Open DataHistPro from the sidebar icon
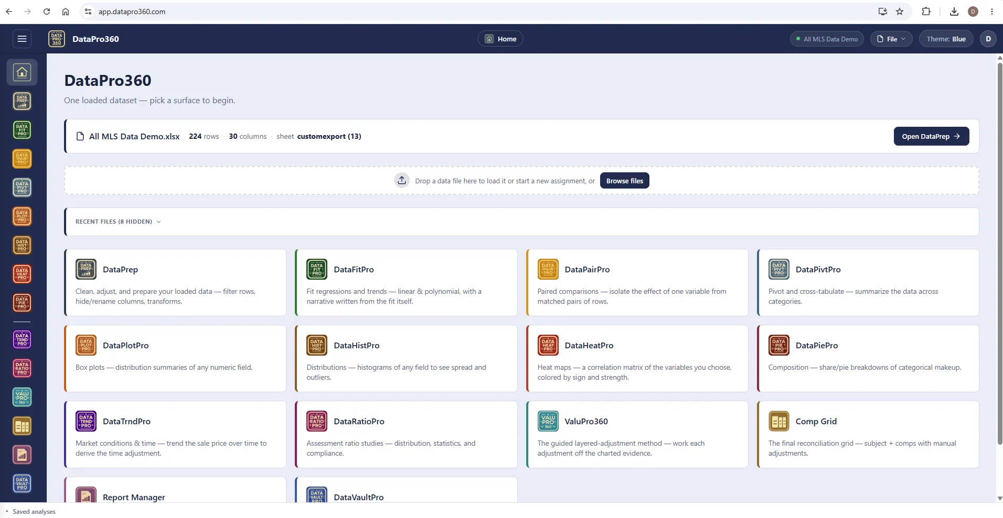The width and height of the screenshot is (1003, 518). 22,245
